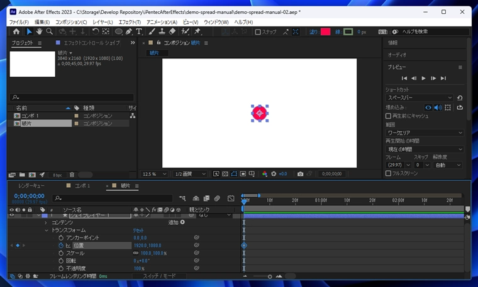
Task: Click the Home icon in toolbar
Action: [x=16, y=31]
